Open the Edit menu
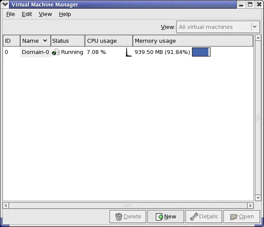This screenshot has height=227, width=264. coord(27,14)
